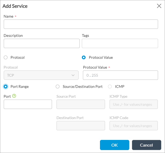The width and height of the screenshot is (165, 153).
Task: Close the Add Service dialog with X
Action: (159, 6)
